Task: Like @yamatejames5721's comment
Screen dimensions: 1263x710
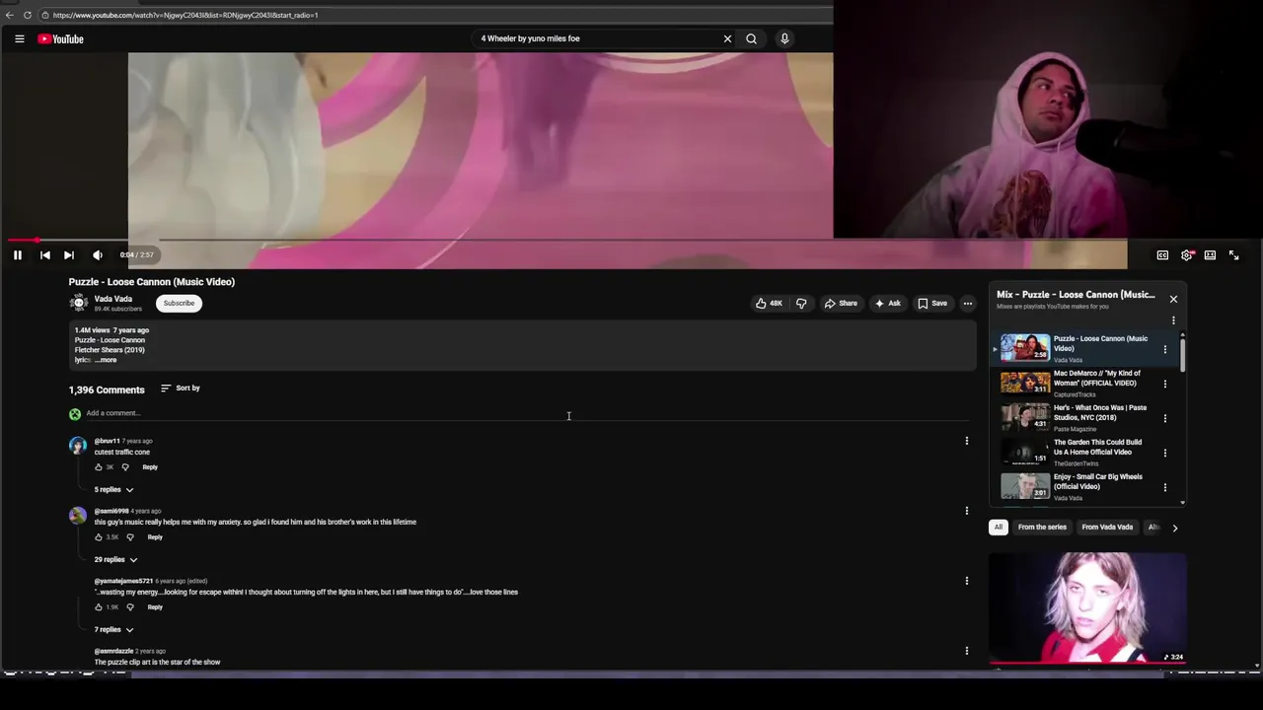Action: [x=98, y=607]
